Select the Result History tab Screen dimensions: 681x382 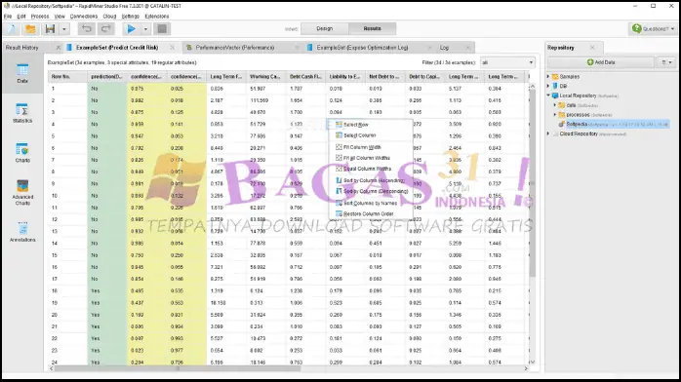pyautogui.click(x=22, y=47)
